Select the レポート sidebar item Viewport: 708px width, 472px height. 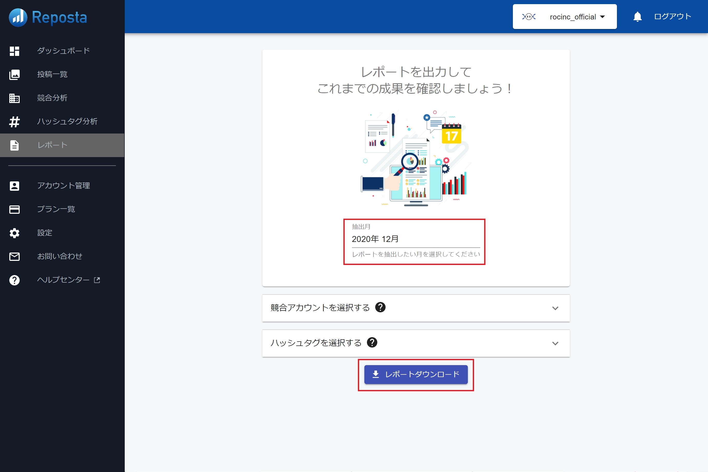coord(62,145)
